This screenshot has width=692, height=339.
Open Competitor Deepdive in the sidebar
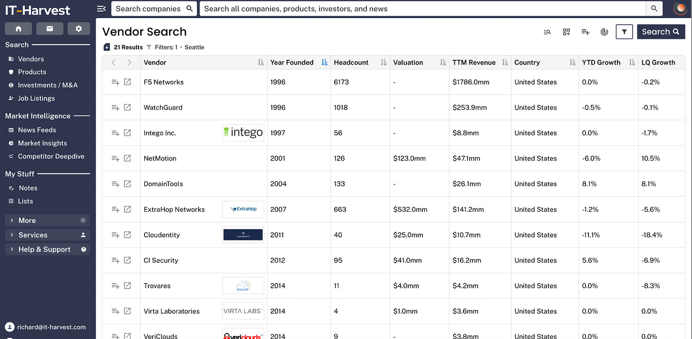click(x=51, y=156)
